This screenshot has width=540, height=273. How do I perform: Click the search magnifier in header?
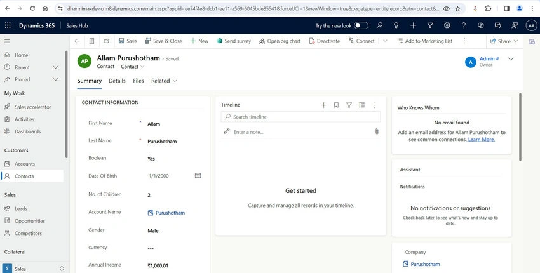tap(379, 25)
